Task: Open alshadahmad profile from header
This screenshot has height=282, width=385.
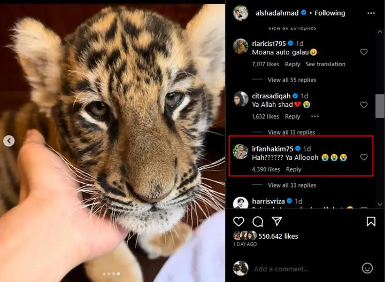Action: (x=277, y=13)
